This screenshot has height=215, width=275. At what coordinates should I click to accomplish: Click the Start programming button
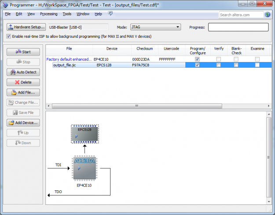(23, 52)
